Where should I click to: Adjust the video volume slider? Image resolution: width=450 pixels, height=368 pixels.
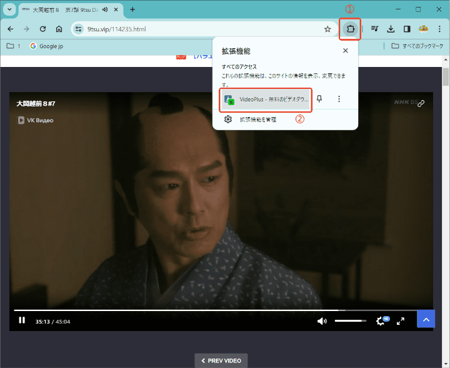click(351, 320)
